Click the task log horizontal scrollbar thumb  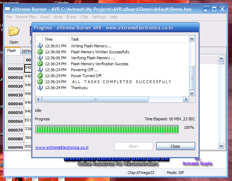point(95,99)
